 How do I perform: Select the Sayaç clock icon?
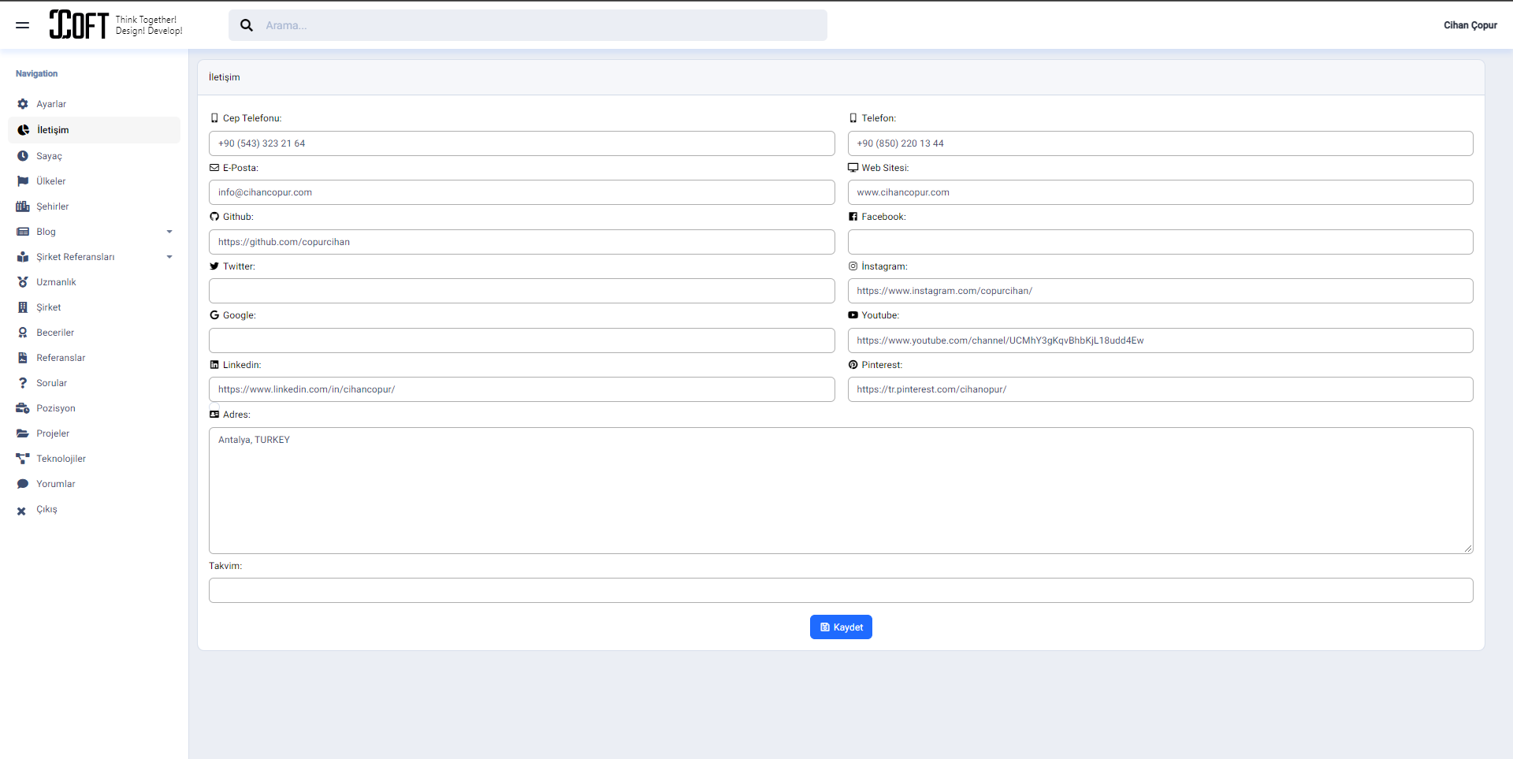21,155
